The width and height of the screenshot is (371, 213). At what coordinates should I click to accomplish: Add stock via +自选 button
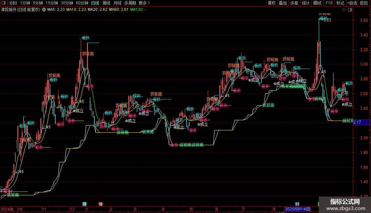[x=352, y=3]
